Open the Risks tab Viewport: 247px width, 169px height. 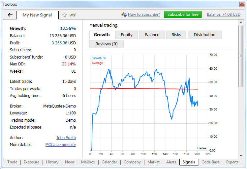(176, 35)
